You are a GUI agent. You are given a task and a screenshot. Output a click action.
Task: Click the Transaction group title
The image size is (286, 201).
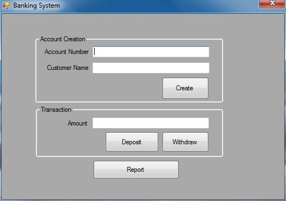56,110
